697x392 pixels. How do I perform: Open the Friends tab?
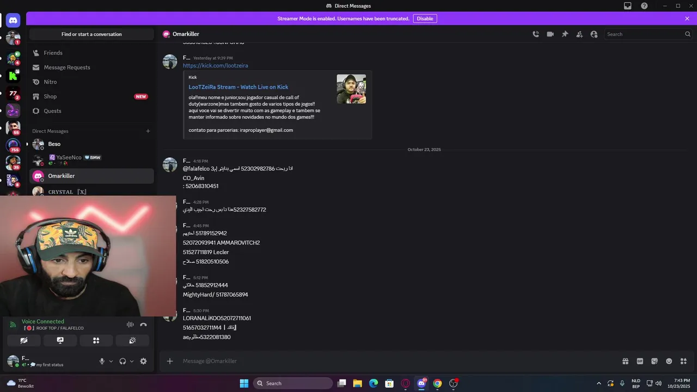pyautogui.click(x=91, y=53)
